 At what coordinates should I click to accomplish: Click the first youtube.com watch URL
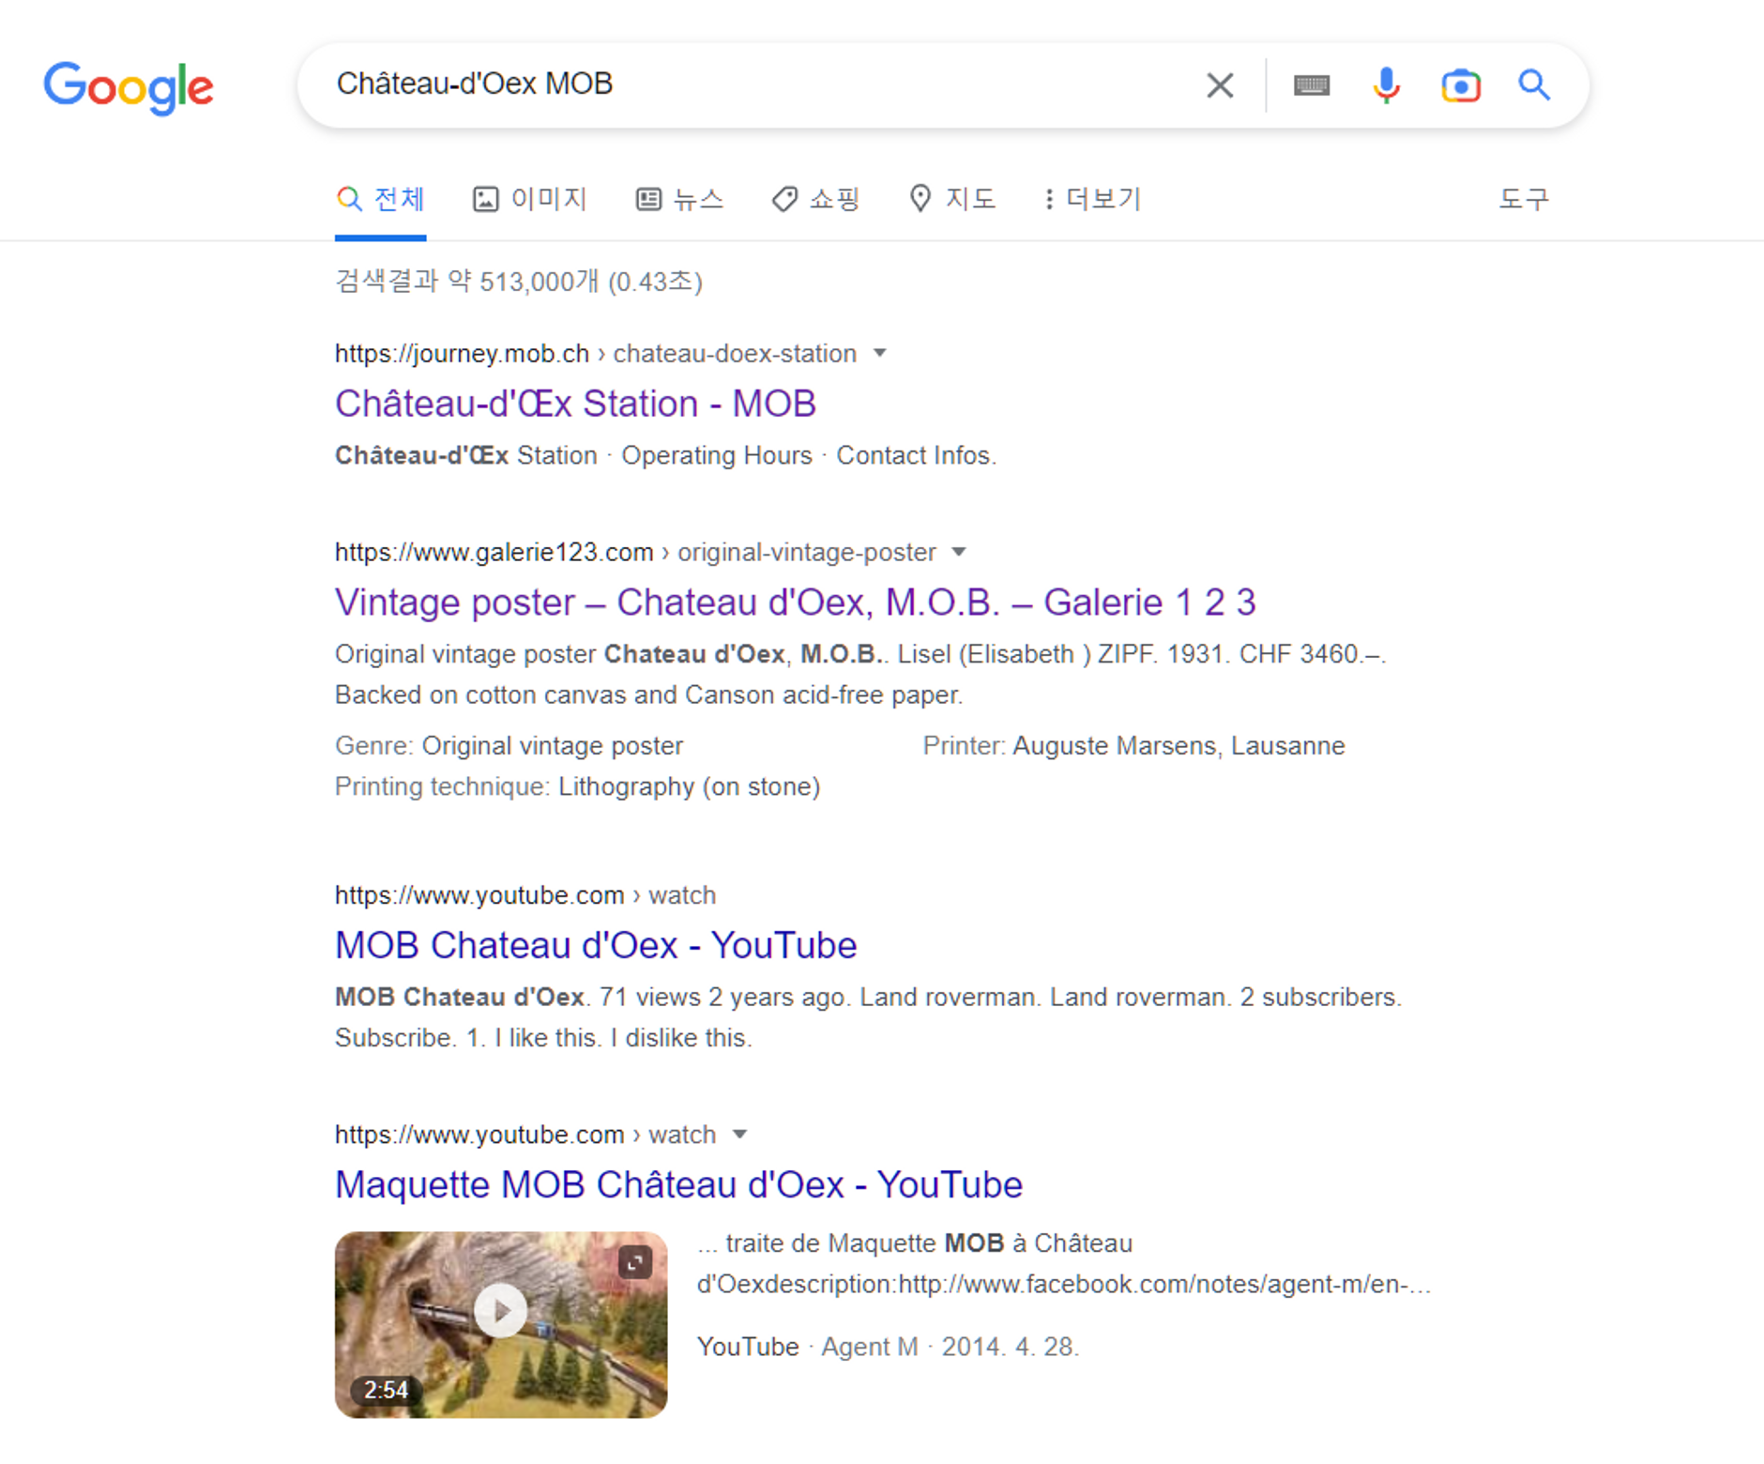pyautogui.click(x=525, y=895)
